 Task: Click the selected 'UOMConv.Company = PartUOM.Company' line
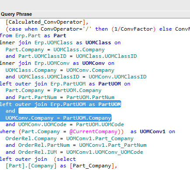(x=58, y=118)
